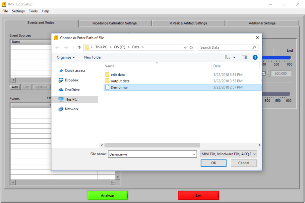The image size is (305, 203).
Task: Switch to the Additional Settings tab
Action: pos(262,23)
